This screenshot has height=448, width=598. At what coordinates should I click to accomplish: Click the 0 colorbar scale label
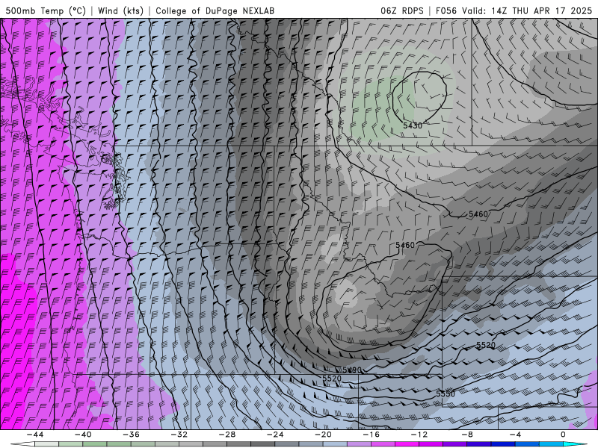563,435
